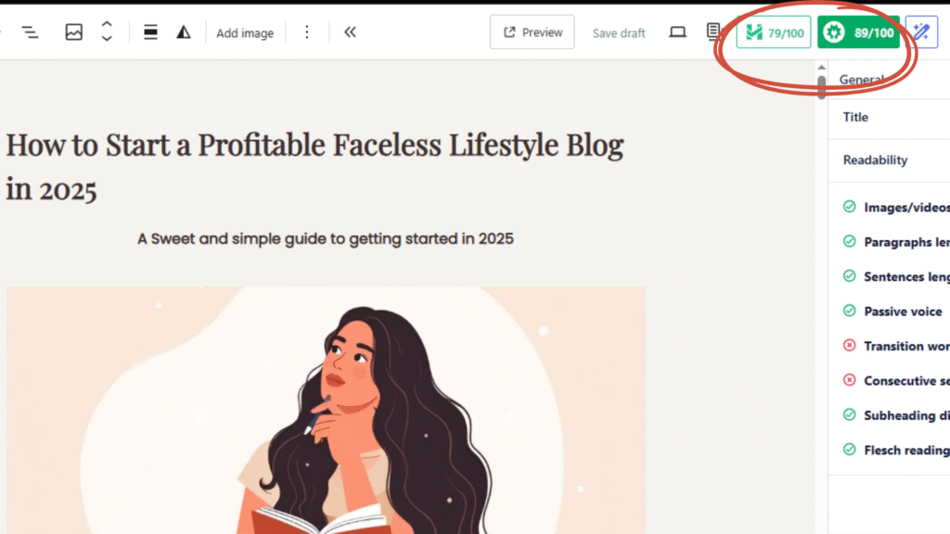The height and width of the screenshot is (534, 950).
Task: Open the document overview list icon
Action: 30,32
